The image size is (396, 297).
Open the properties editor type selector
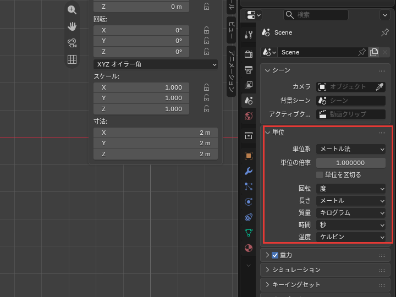coord(254,15)
